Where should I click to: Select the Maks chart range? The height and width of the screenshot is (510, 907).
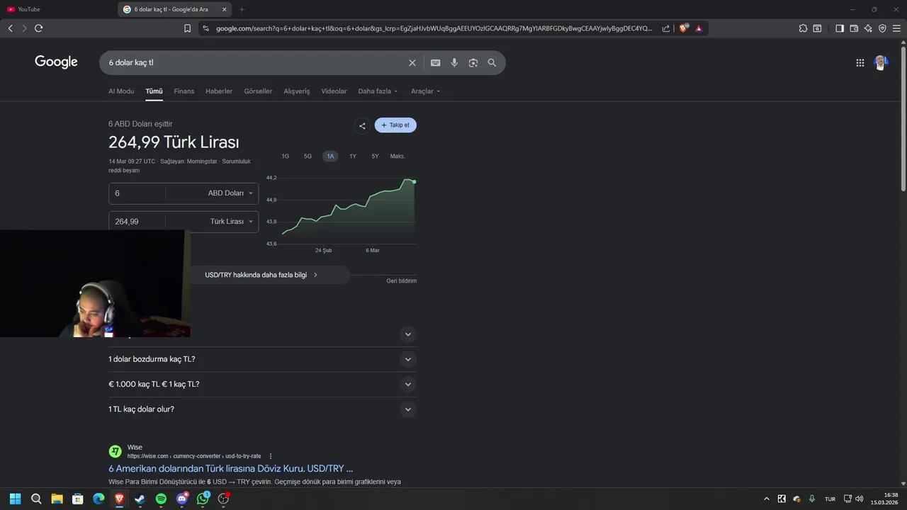(x=397, y=156)
